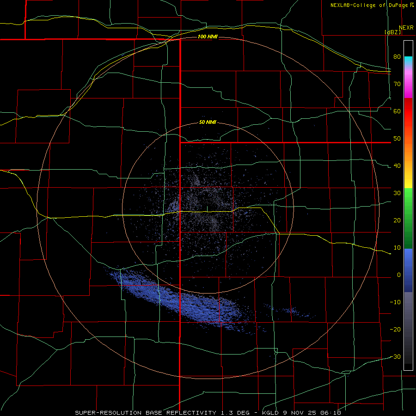
Task: Click the 50 NMI range ring label
Action: click(x=208, y=122)
